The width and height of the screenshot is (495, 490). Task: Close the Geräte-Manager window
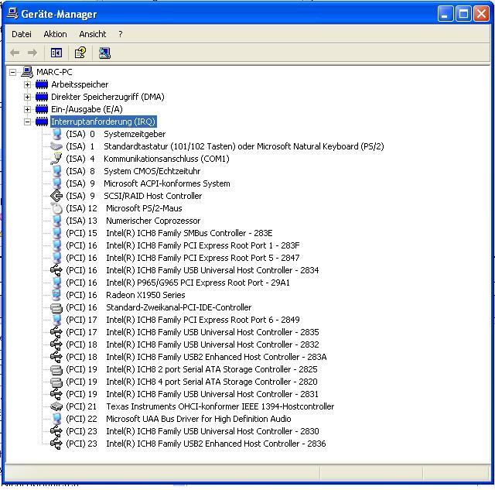[x=481, y=14]
